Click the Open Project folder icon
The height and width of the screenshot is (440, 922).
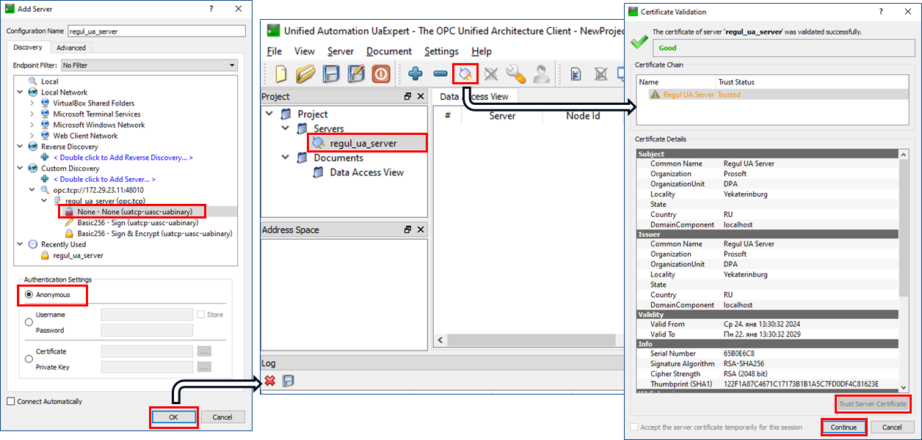305,74
